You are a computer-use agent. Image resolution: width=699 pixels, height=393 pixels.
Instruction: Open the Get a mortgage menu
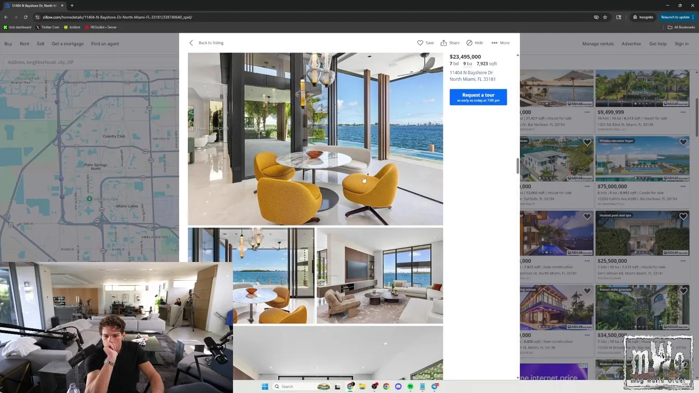[x=68, y=44]
